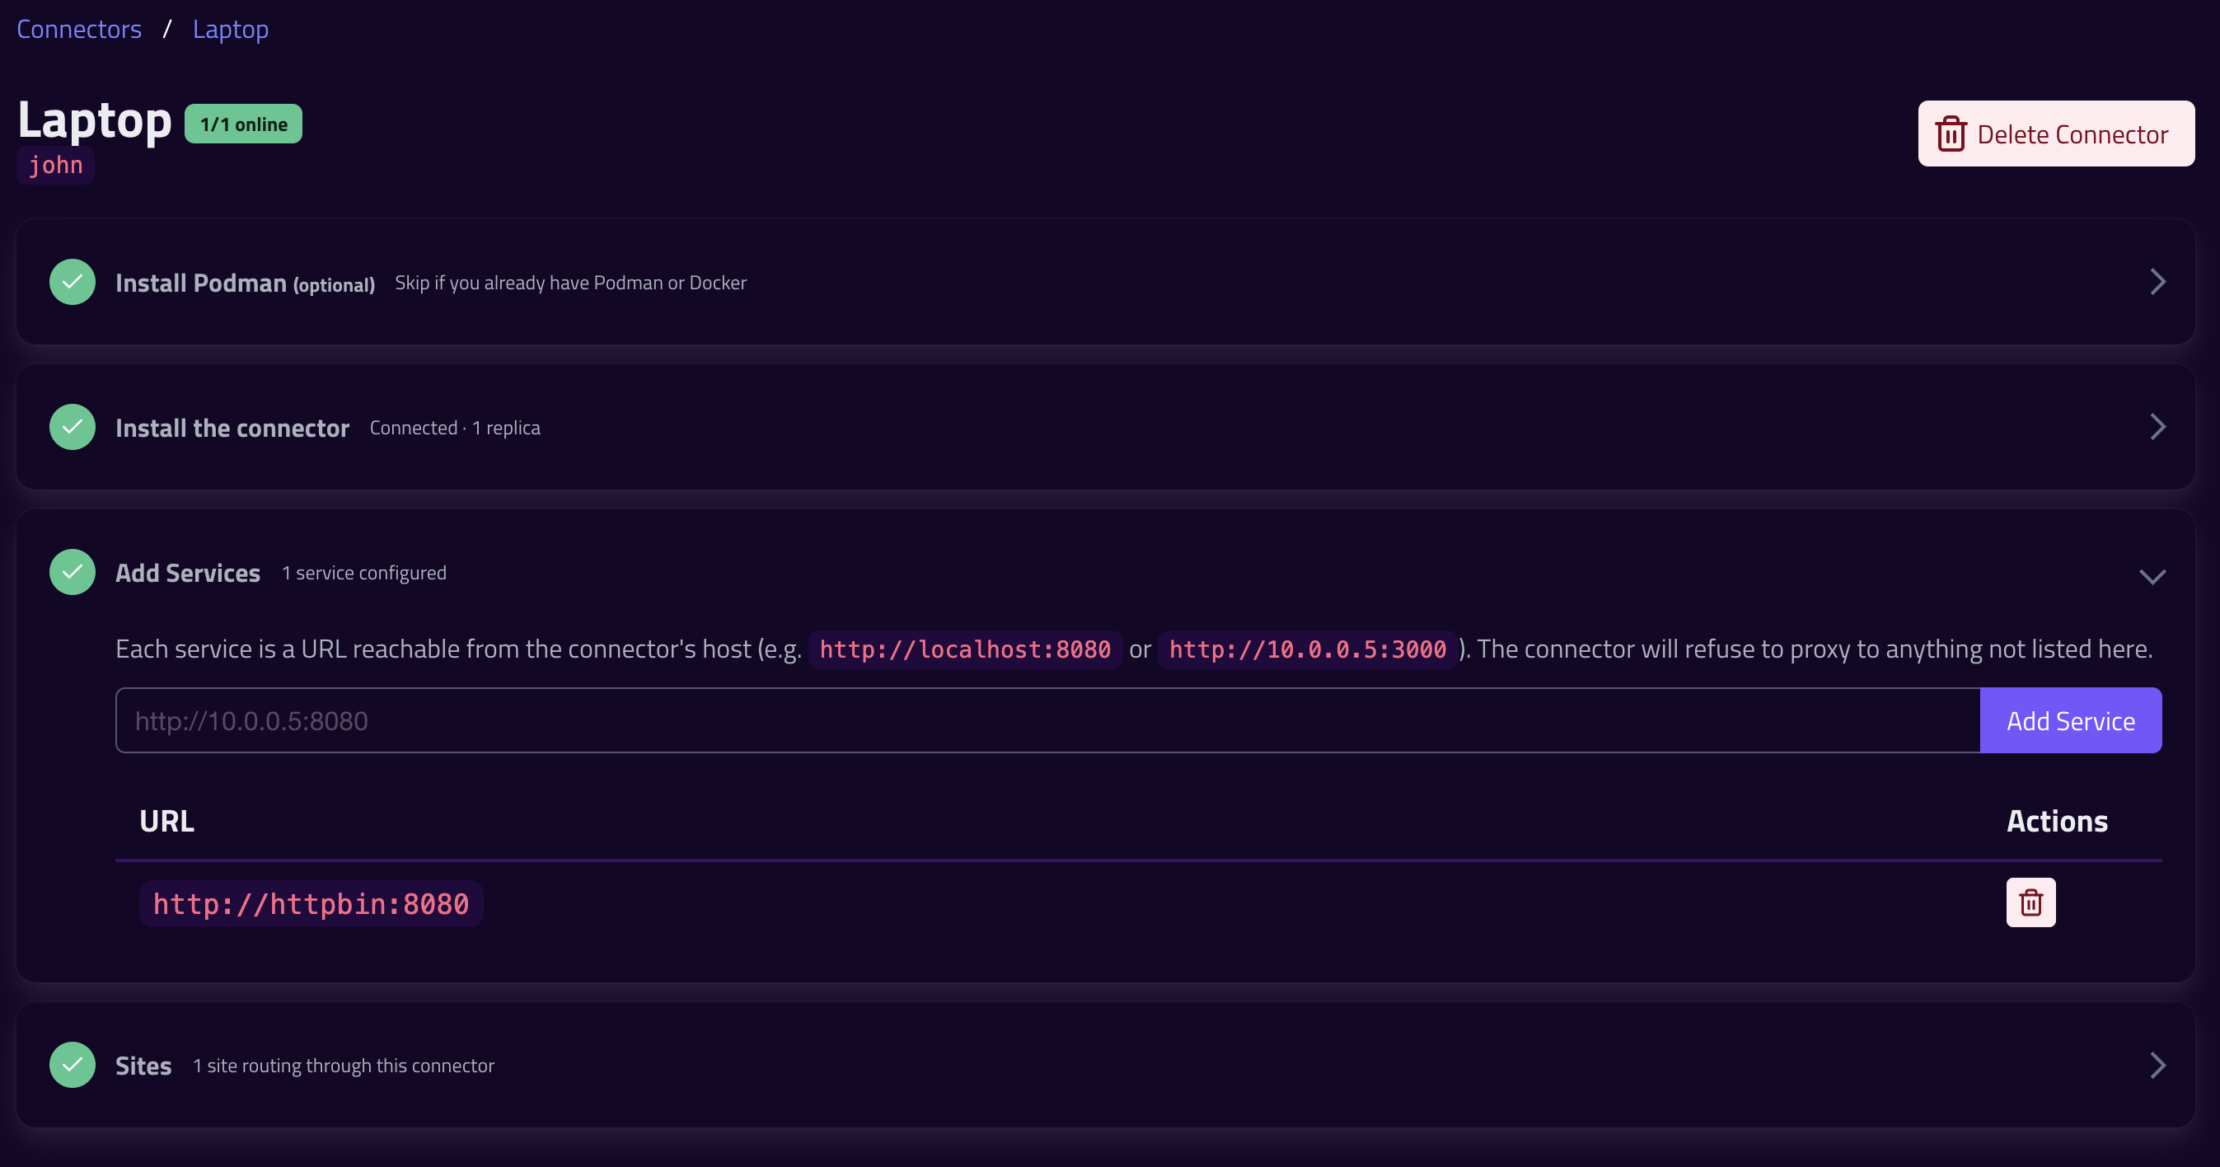Open the Laptop breadcrumb link

coord(230,30)
